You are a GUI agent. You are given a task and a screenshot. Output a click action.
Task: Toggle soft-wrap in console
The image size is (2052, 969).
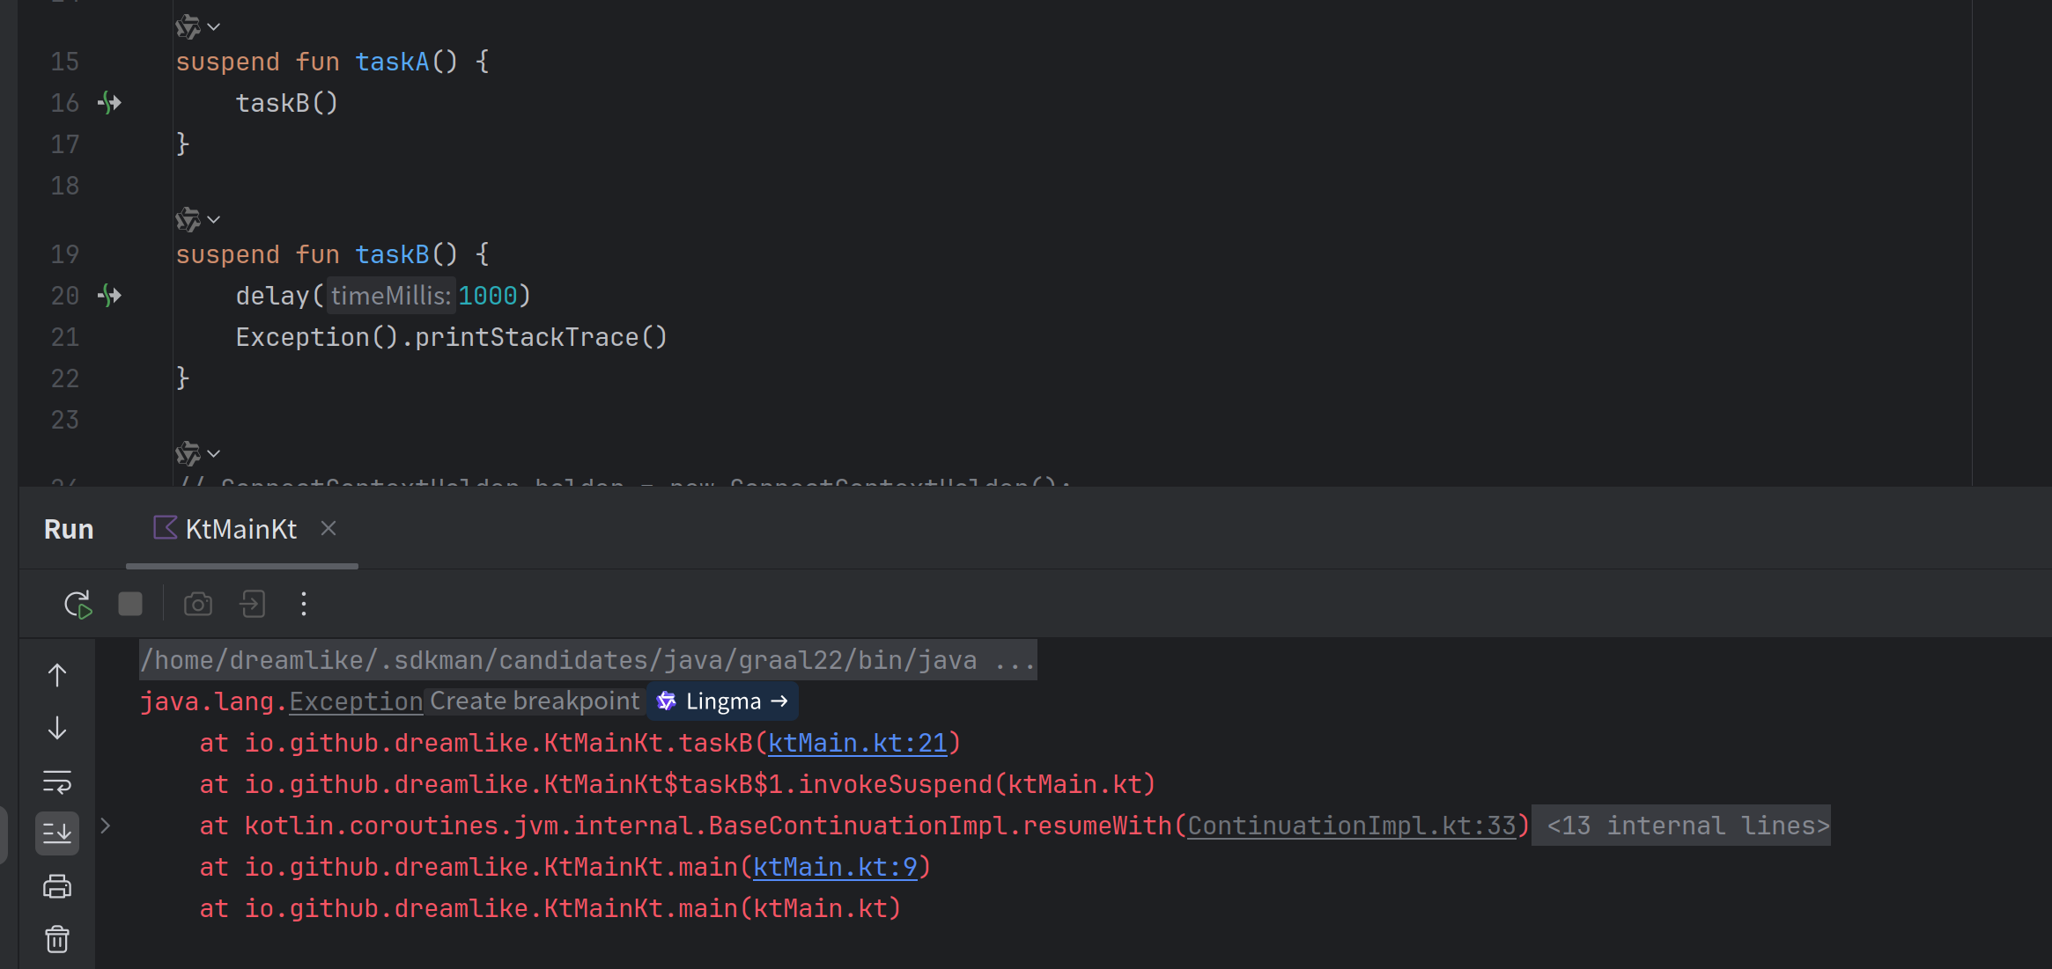(x=57, y=782)
